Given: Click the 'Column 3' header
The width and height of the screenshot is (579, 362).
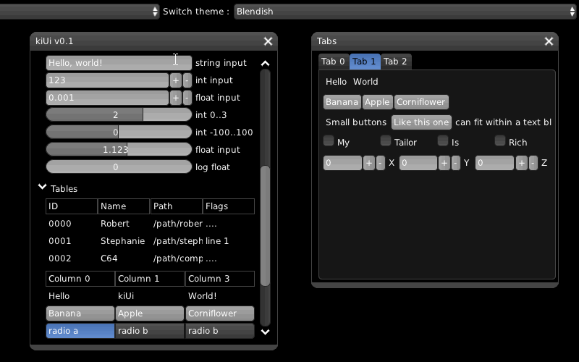Looking at the screenshot, I should pos(220,279).
